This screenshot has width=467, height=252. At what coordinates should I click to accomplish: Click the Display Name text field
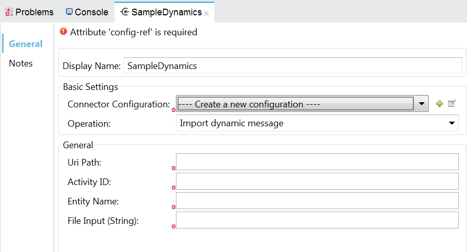point(293,66)
